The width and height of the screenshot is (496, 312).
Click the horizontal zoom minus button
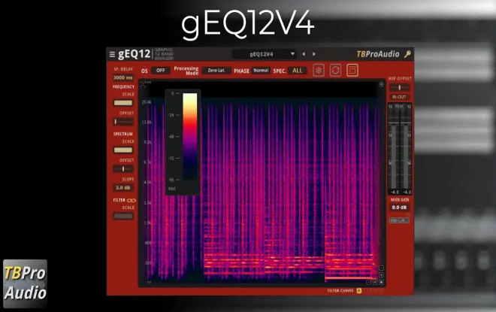(369, 282)
